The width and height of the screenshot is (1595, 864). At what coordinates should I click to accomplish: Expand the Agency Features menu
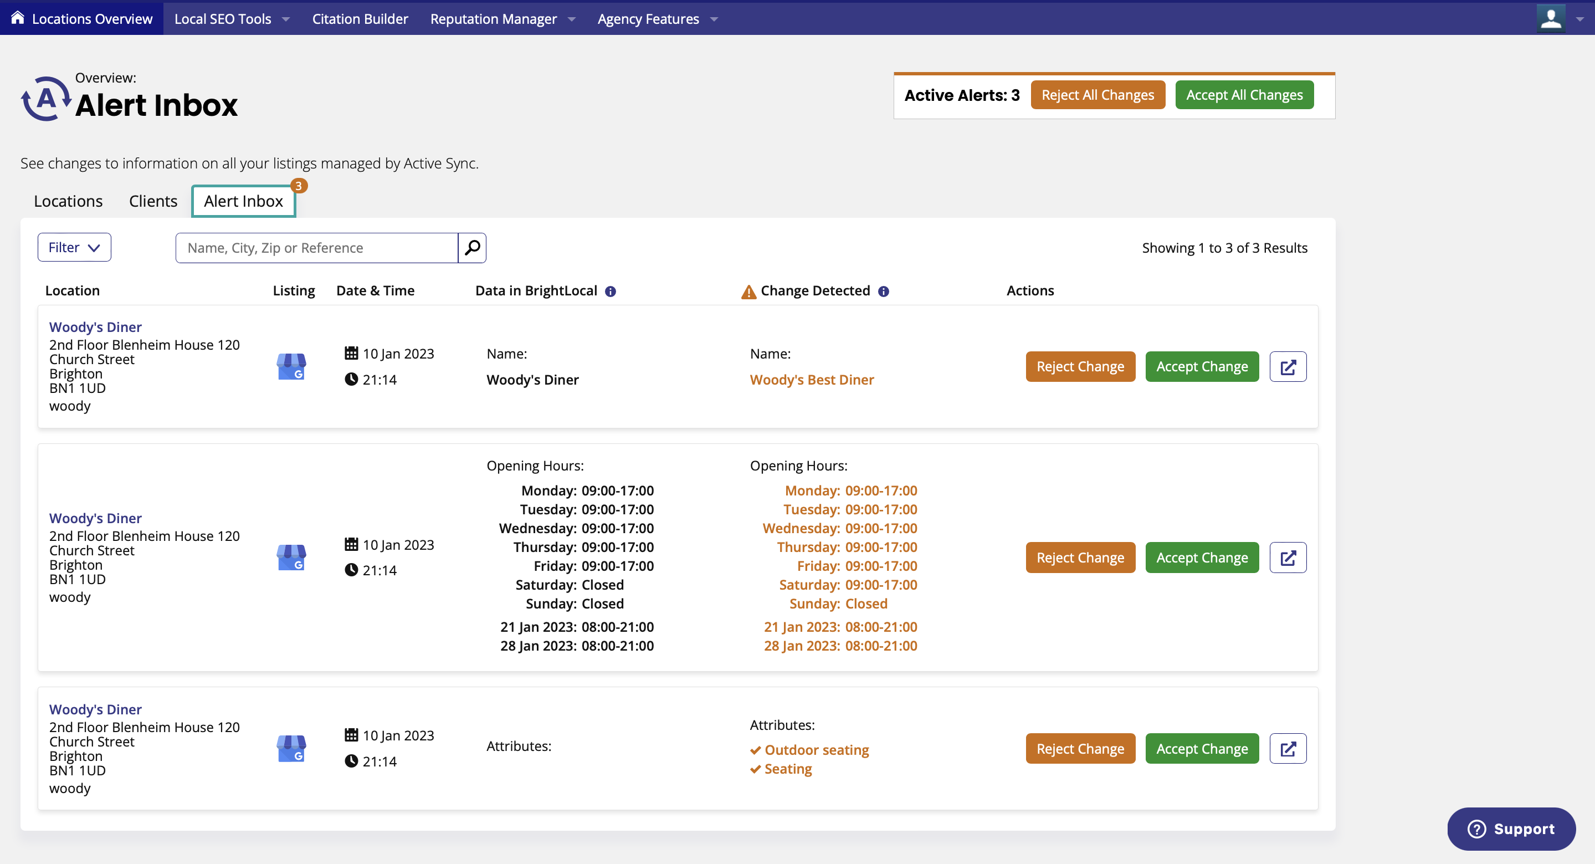click(x=657, y=19)
